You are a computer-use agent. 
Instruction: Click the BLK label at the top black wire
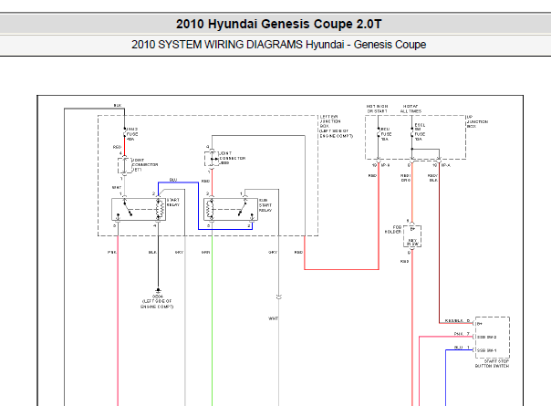click(118, 106)
